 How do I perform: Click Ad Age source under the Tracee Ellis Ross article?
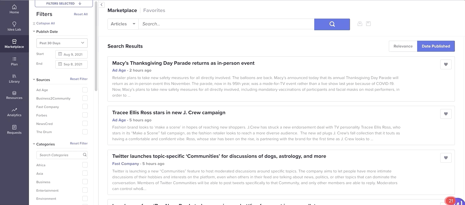tap(119, 120)
